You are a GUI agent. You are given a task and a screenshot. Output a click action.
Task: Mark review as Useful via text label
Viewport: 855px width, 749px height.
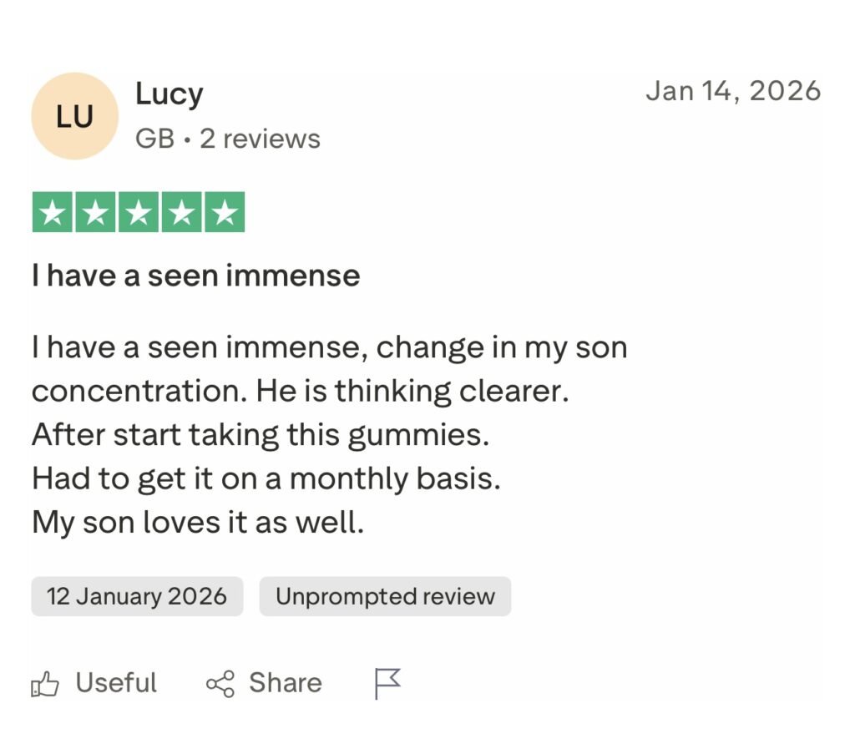pyautogui.click(x=116, y=683)
